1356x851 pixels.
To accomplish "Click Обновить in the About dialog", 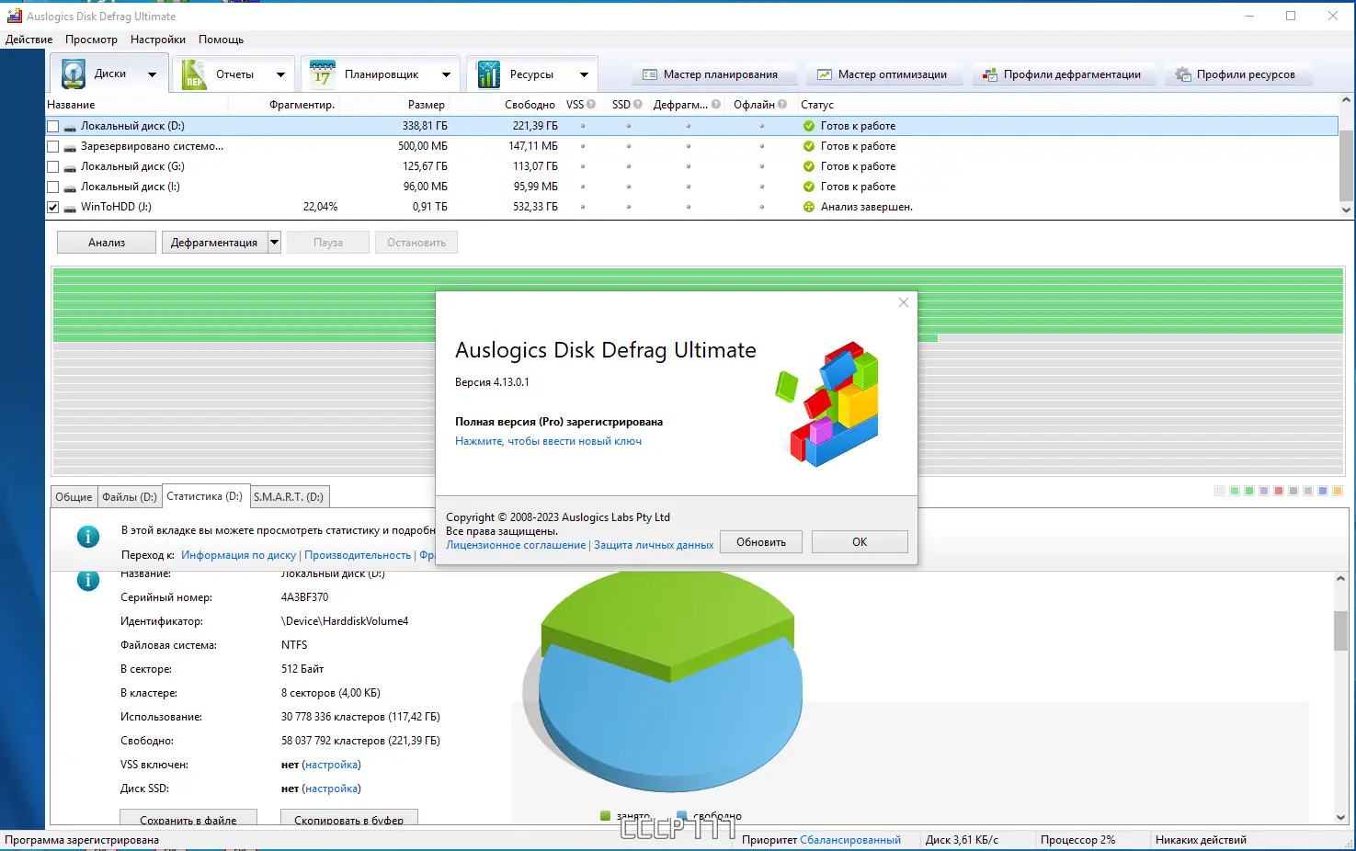I will coord(761,542).
